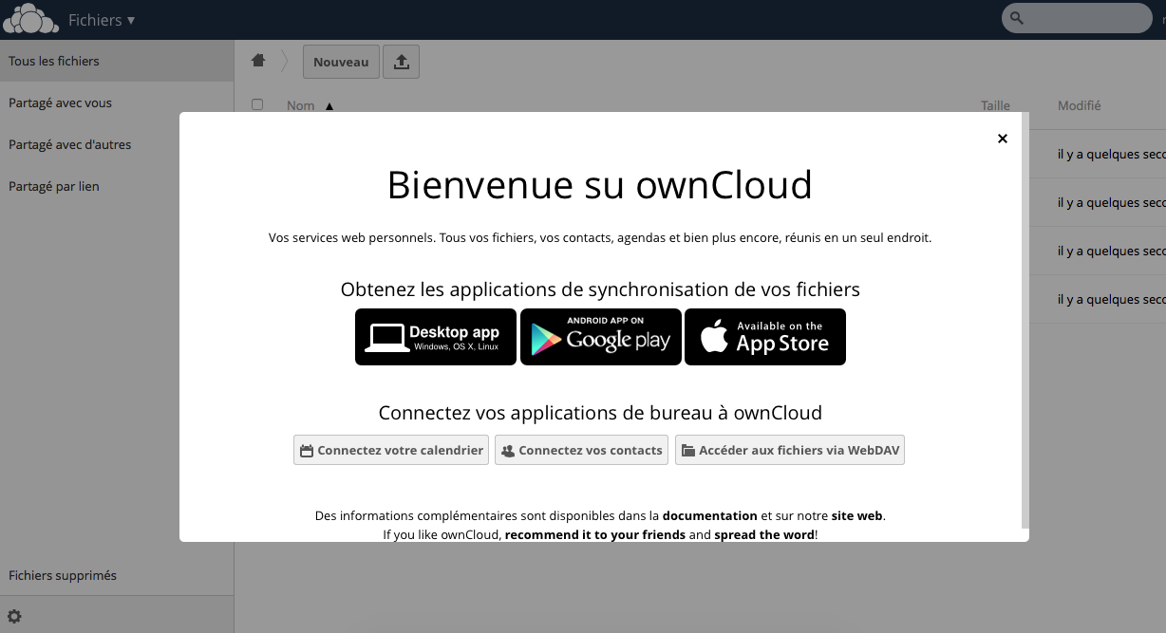Open the site web link
Screen dimensions: 1166x633
point(857,515)
